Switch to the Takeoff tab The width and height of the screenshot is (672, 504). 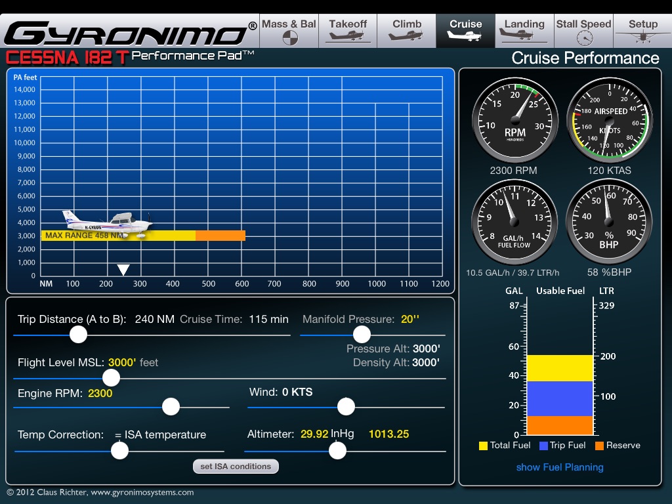[x=348, y=31]
